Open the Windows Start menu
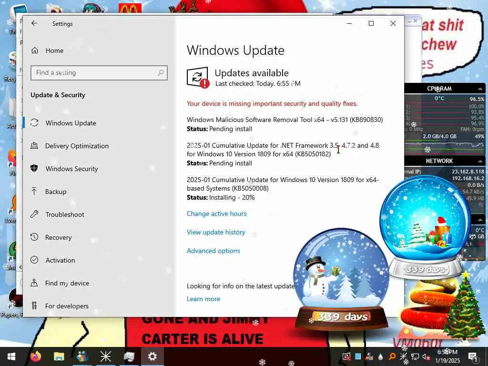Screen dimensions: 488x366 coord(11,356)
